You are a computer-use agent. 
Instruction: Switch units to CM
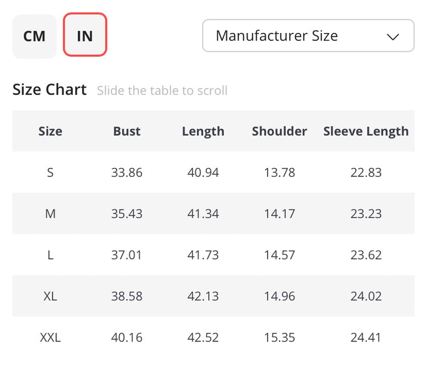34,36
